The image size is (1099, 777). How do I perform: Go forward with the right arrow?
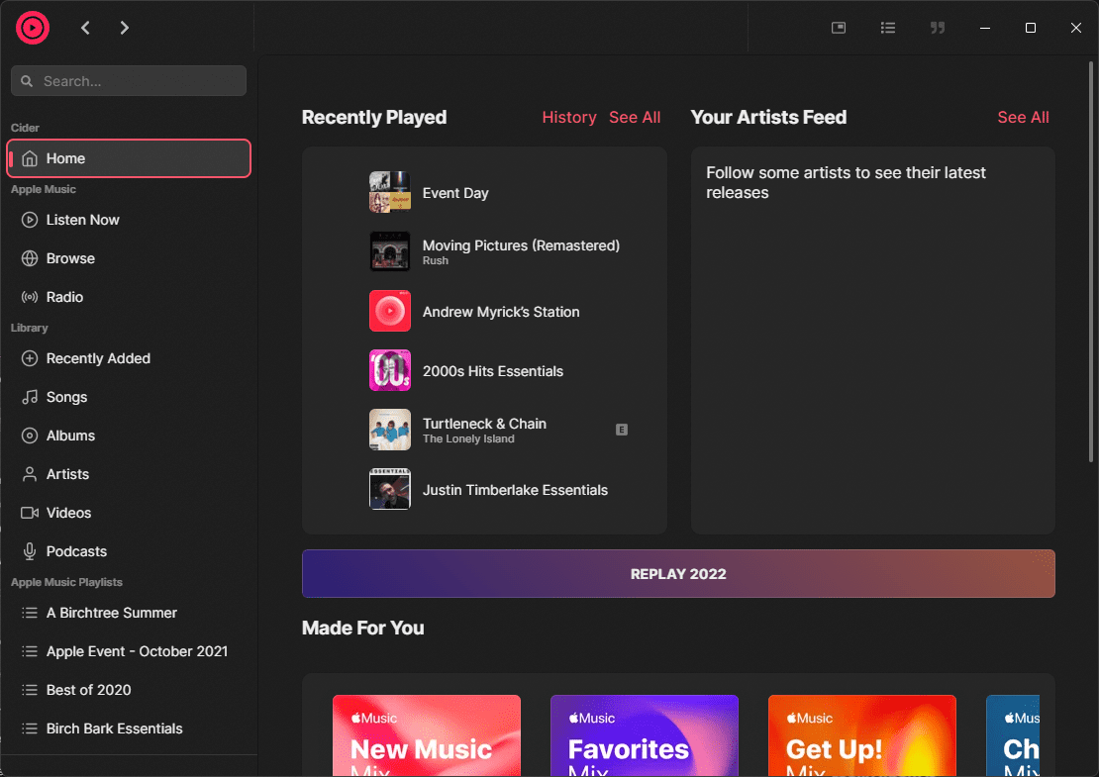(x=124, y=28)
